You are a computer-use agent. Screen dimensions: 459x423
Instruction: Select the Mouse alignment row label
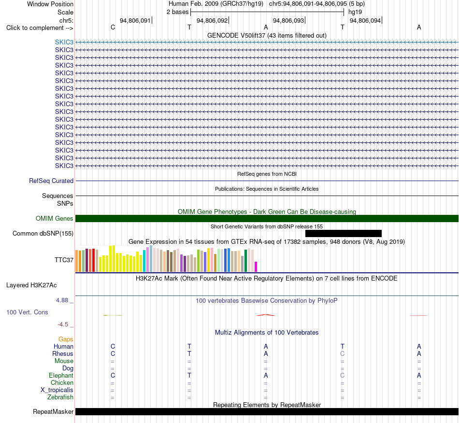[x=64, y=361]
